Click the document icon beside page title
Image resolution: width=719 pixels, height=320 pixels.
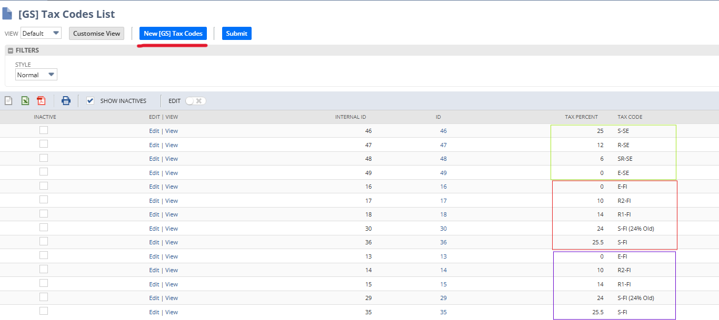point(7,14)
